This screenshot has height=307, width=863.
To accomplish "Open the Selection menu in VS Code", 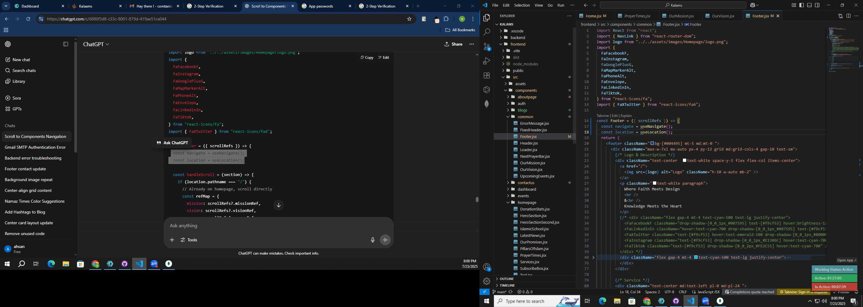I will 522,5.
